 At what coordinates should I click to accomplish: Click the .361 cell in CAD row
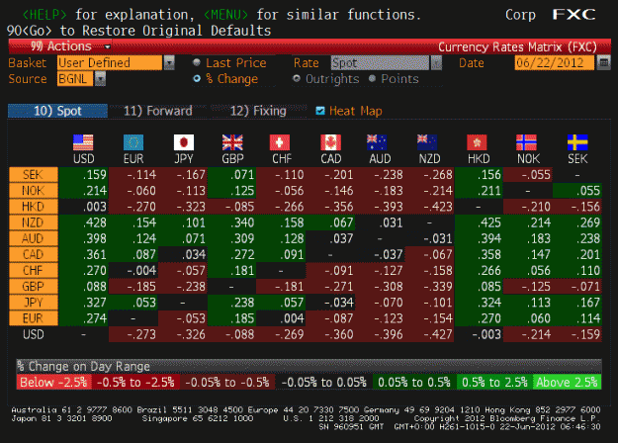click(x=84, y=254)
